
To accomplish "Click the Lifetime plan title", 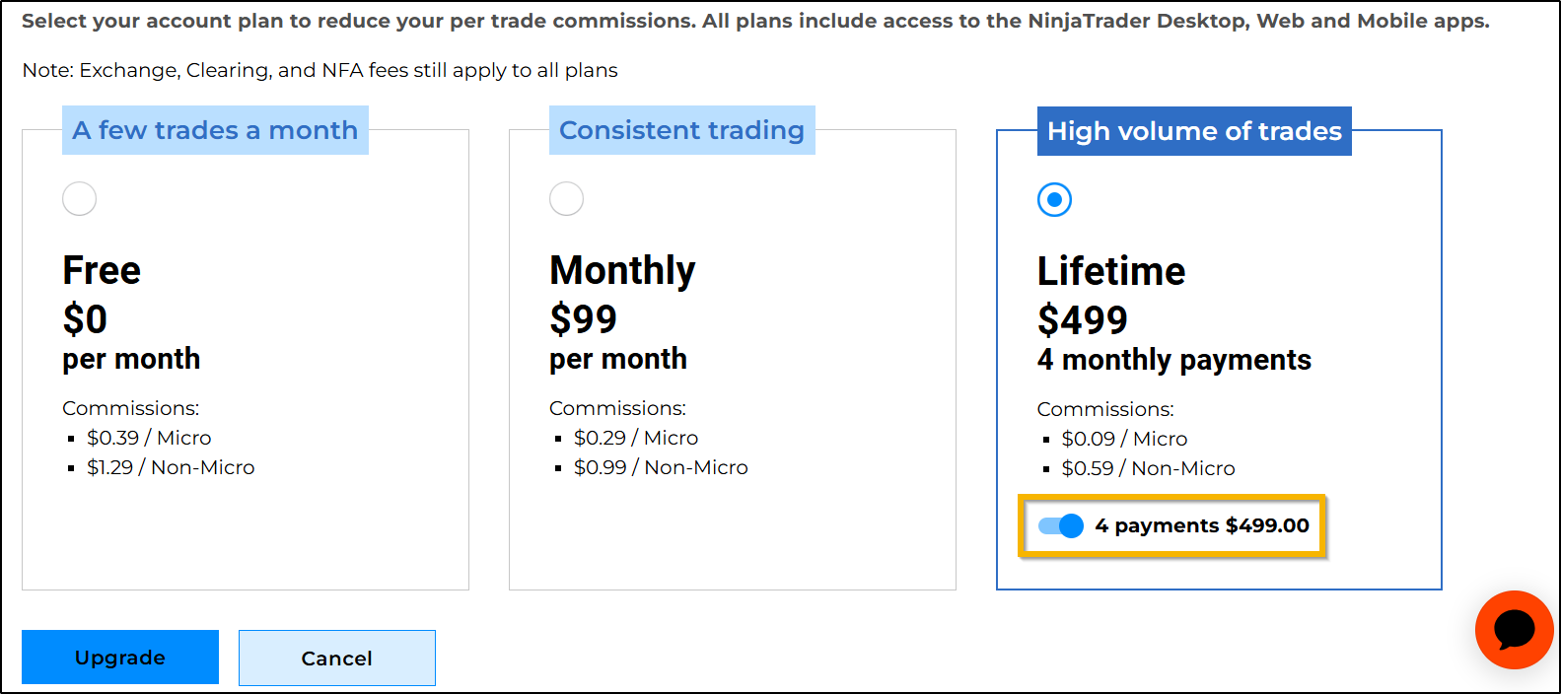I will point(1111,271).
